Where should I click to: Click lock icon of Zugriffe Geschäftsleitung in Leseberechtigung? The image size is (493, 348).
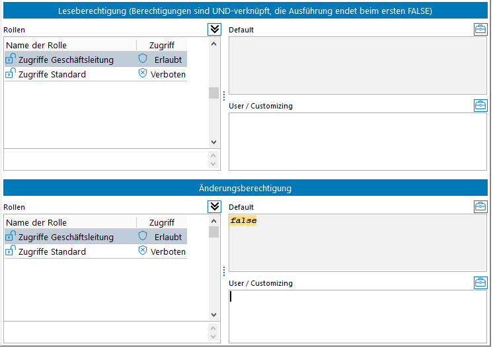11,59
